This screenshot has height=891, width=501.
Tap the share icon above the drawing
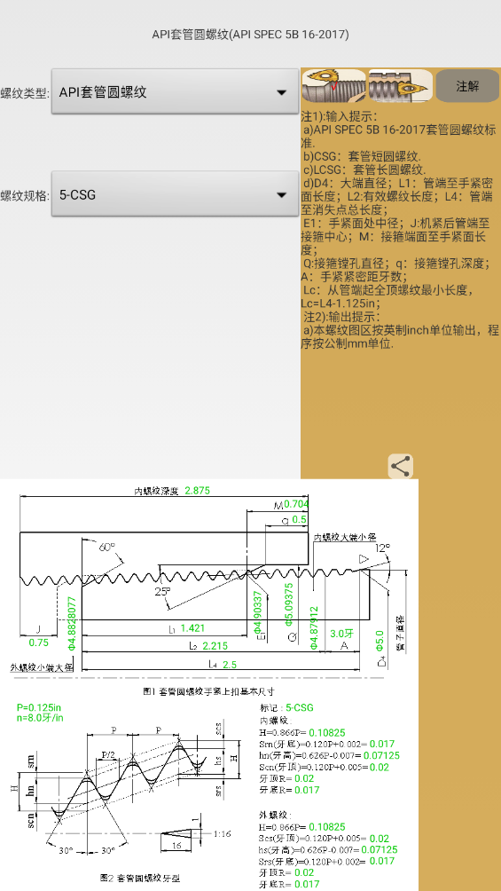click(401, 467)
